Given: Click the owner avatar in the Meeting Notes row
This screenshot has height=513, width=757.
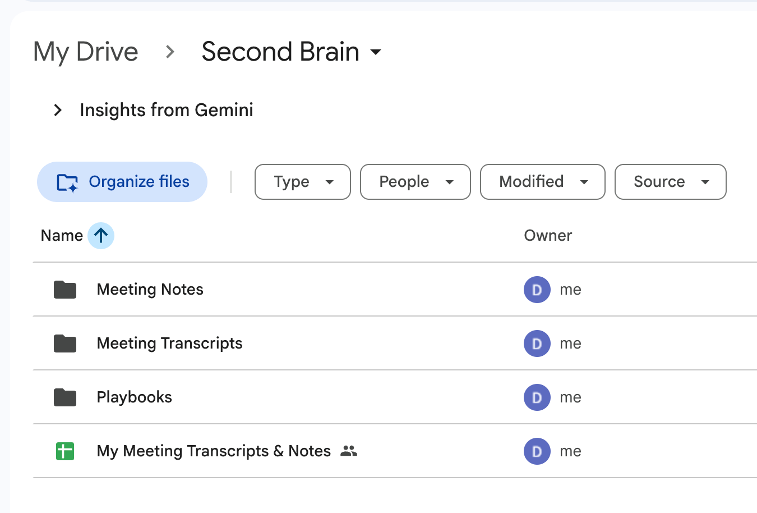Looking at the screenshot, I should (x=537, y=290).
